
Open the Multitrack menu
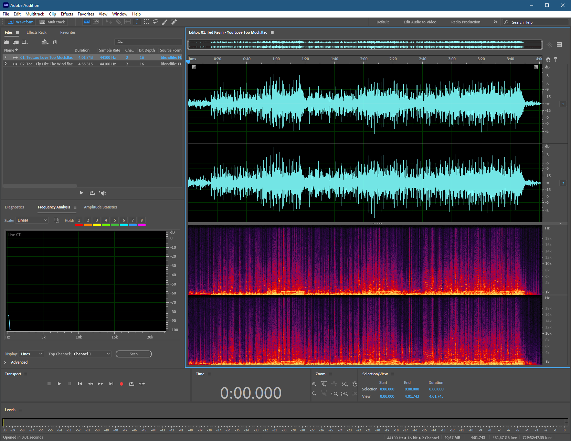pyautogui.click(x=35, y=14)
